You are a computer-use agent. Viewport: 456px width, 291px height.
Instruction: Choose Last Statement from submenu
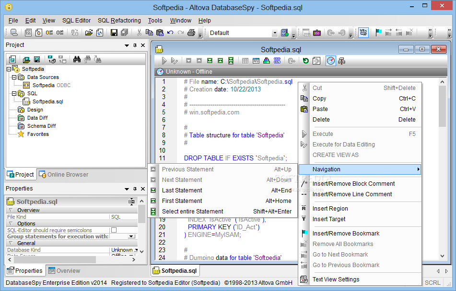click(222, 190)
